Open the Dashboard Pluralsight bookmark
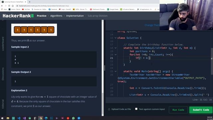Viewport: 213px width, 120px height. [x=98, y=9]
